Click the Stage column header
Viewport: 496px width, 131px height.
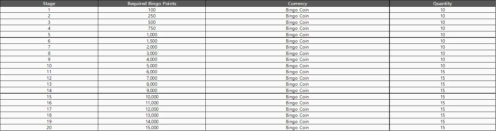pos(49,3)
